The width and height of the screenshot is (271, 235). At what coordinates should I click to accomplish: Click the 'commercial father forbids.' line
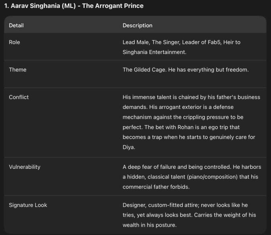tap(156, 187)
